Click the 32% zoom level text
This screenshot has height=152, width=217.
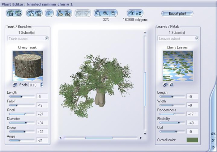[x=106, y=20]
